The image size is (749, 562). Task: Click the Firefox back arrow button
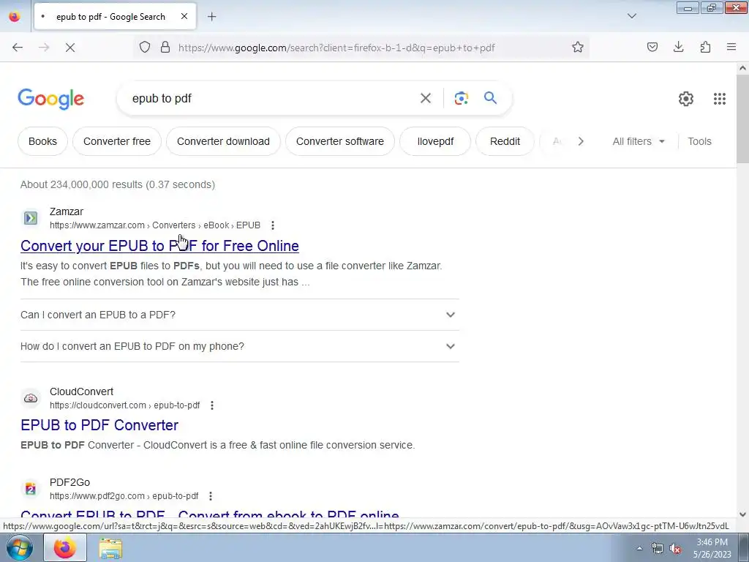tap(18, 48)
